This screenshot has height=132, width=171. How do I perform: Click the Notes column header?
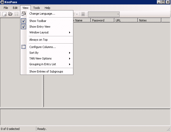[149, 20]
